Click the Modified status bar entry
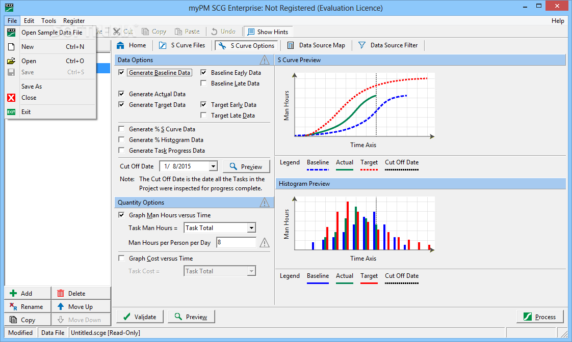Image resolution: width=572 pixels, height=342 pixels. tap(20, 332)
